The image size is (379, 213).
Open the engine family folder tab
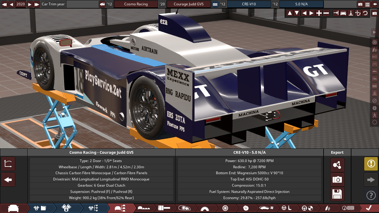point(40,208)
